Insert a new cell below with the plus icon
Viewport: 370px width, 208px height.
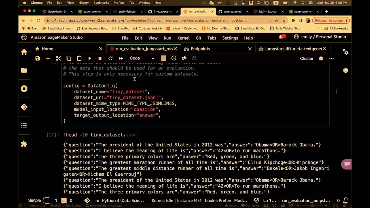point(48,58)
